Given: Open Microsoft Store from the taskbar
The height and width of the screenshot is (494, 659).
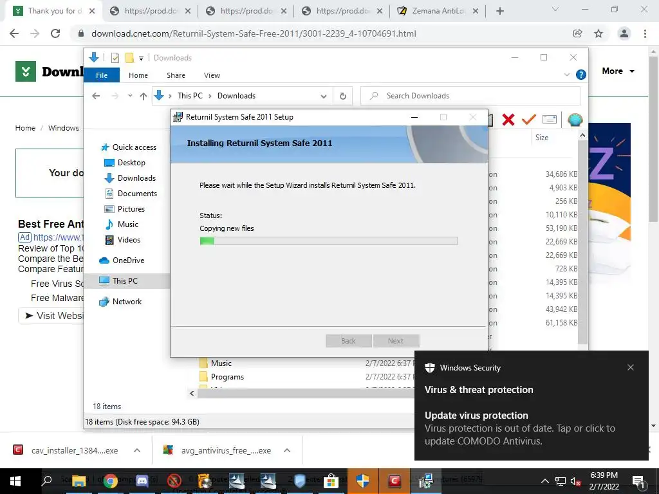Looking at the screenshot, I should 331,481.
